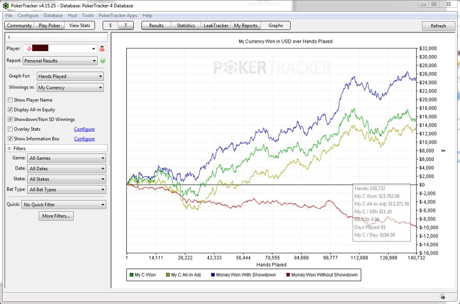This screenshot has width=460, height=304.
Task: Click the arrow icon in the status bar
Action: tap(443, 297)
